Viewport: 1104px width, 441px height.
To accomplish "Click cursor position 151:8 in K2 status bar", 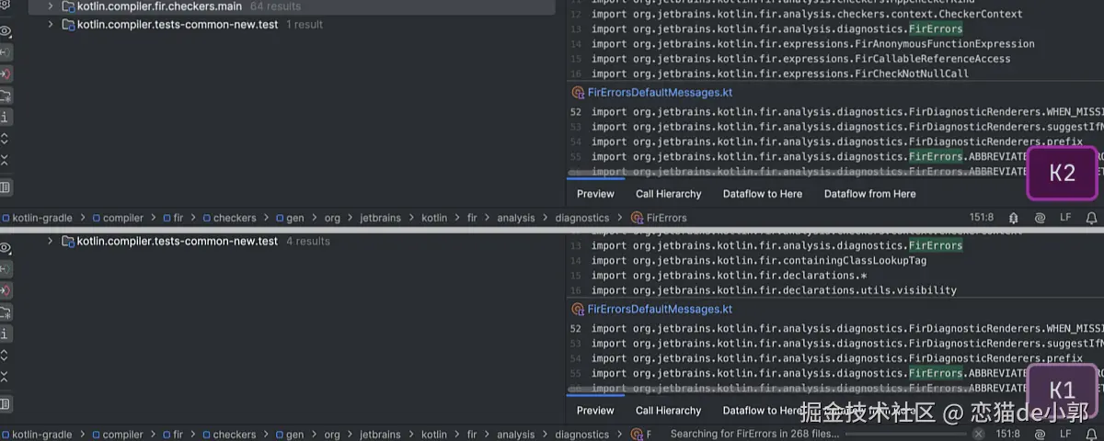I will [982, 218].
